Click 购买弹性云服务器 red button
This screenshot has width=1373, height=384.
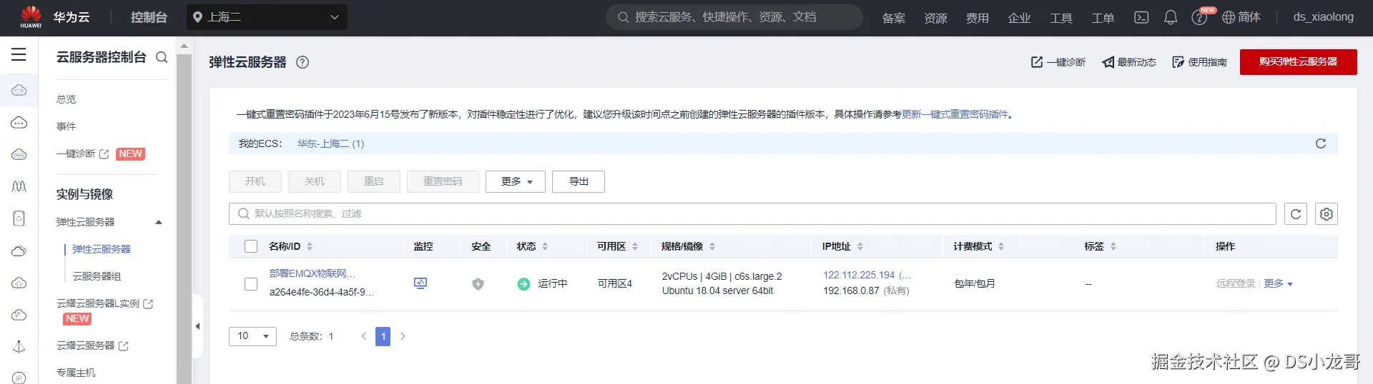[x=1299, y=62]
